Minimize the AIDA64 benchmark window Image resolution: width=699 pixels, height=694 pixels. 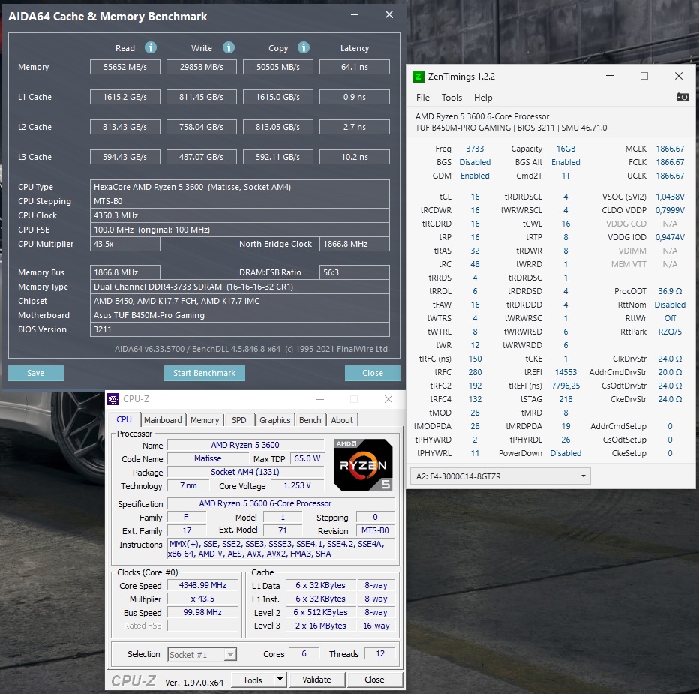tap(355, 15)
